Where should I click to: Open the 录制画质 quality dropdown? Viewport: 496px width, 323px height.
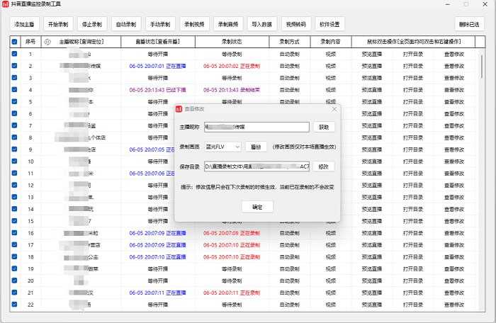222,147
